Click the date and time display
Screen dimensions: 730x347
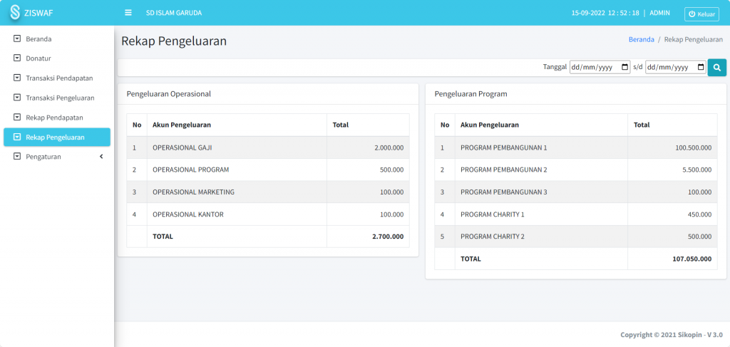[x=605, y=13]
